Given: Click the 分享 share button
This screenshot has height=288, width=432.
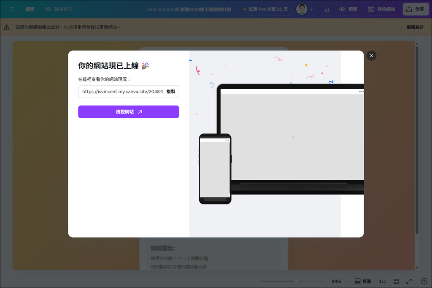Looking at the screenshot, I should coord(416,9).
